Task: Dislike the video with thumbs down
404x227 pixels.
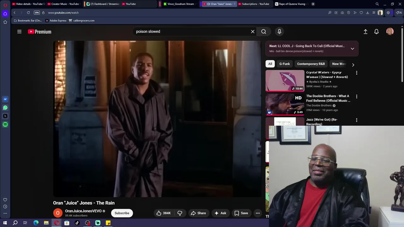Action: (180, 213)
